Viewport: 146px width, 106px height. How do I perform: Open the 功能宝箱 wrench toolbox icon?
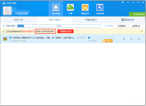(x=100, y=8)
